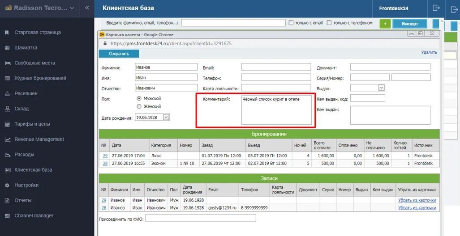Click the Отчеты document icon
Image resolution: width=460 pixels, height=236 pixels.
click(x=8, y=201)
